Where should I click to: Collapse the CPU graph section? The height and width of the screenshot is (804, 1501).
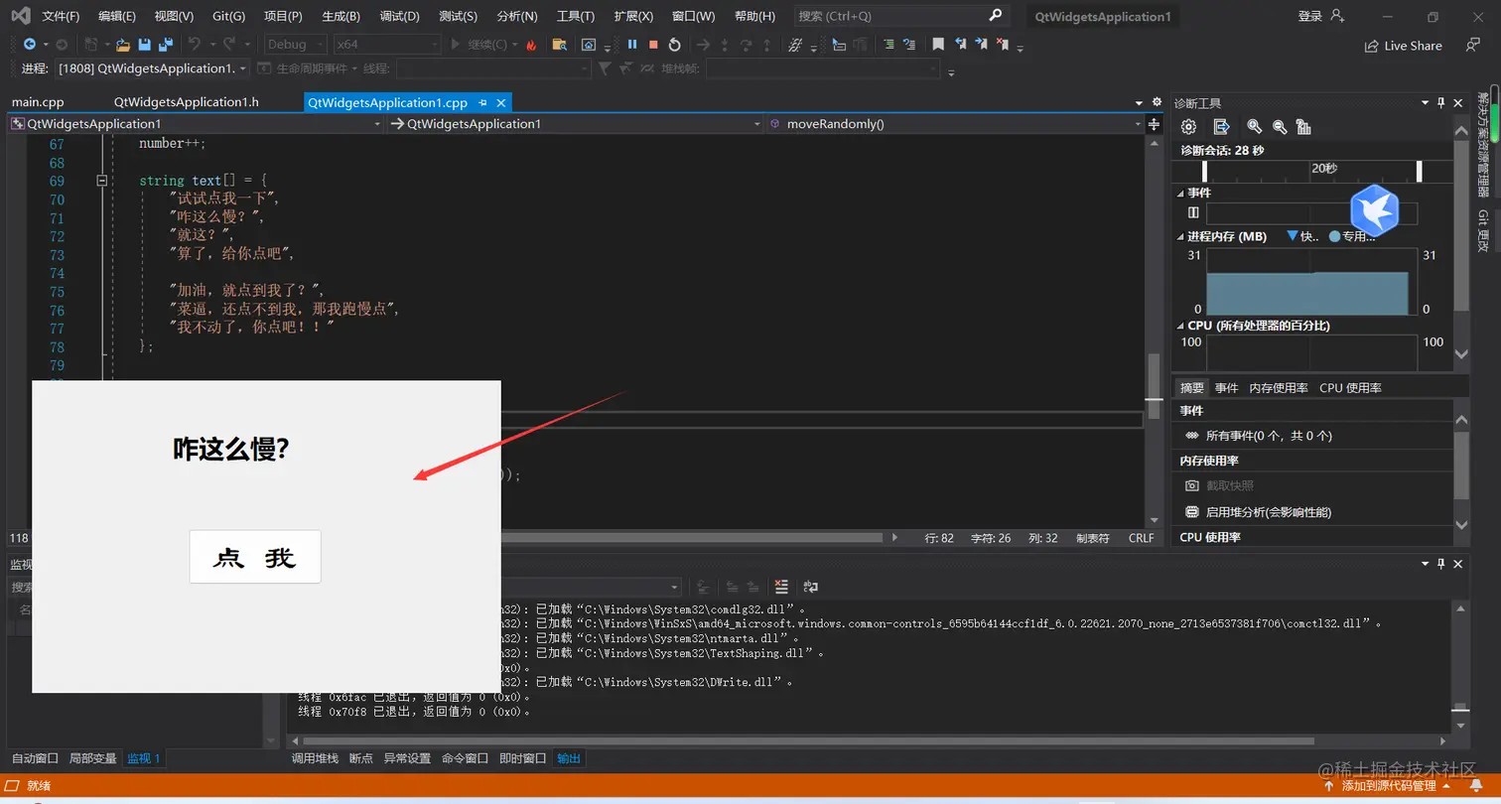1180,326
